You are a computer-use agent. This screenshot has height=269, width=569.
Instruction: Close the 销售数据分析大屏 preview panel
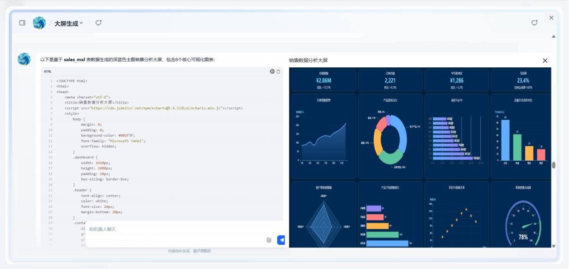545,60
